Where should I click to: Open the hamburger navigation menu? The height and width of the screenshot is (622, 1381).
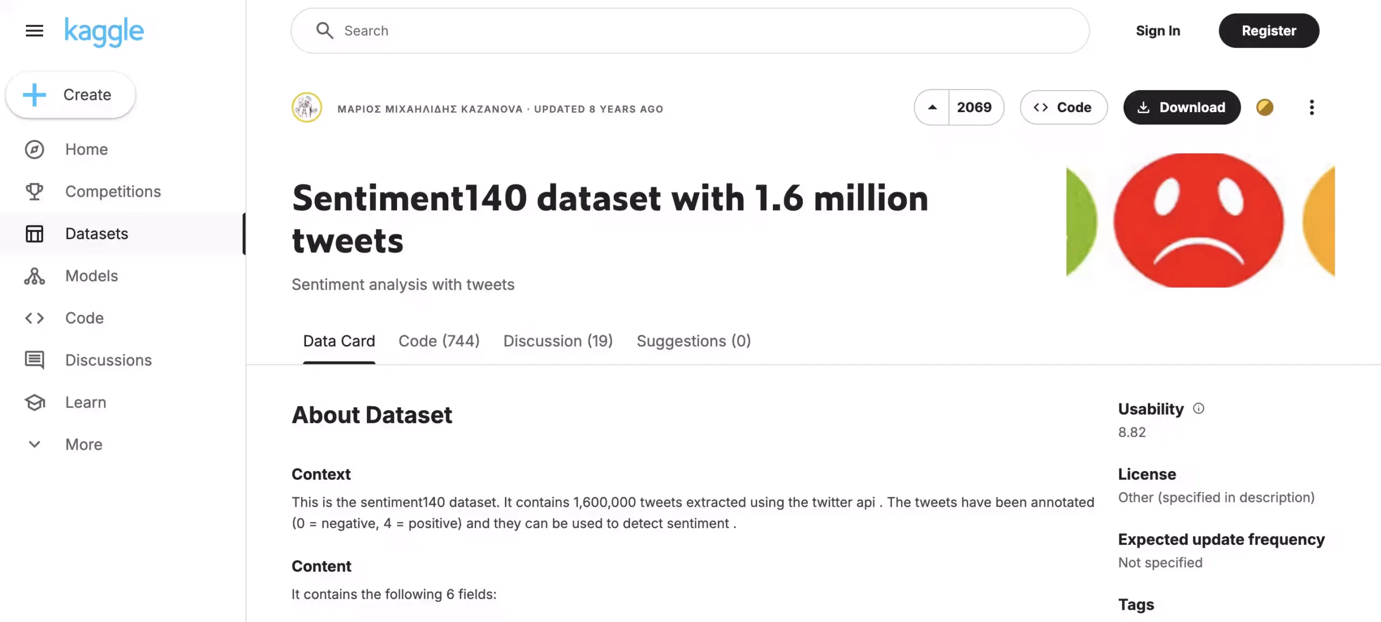click(35, 31)
